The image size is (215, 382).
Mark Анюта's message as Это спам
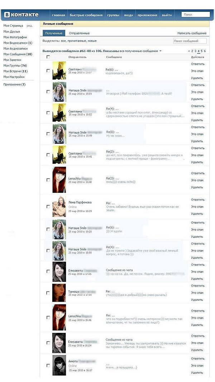point(197,366)
